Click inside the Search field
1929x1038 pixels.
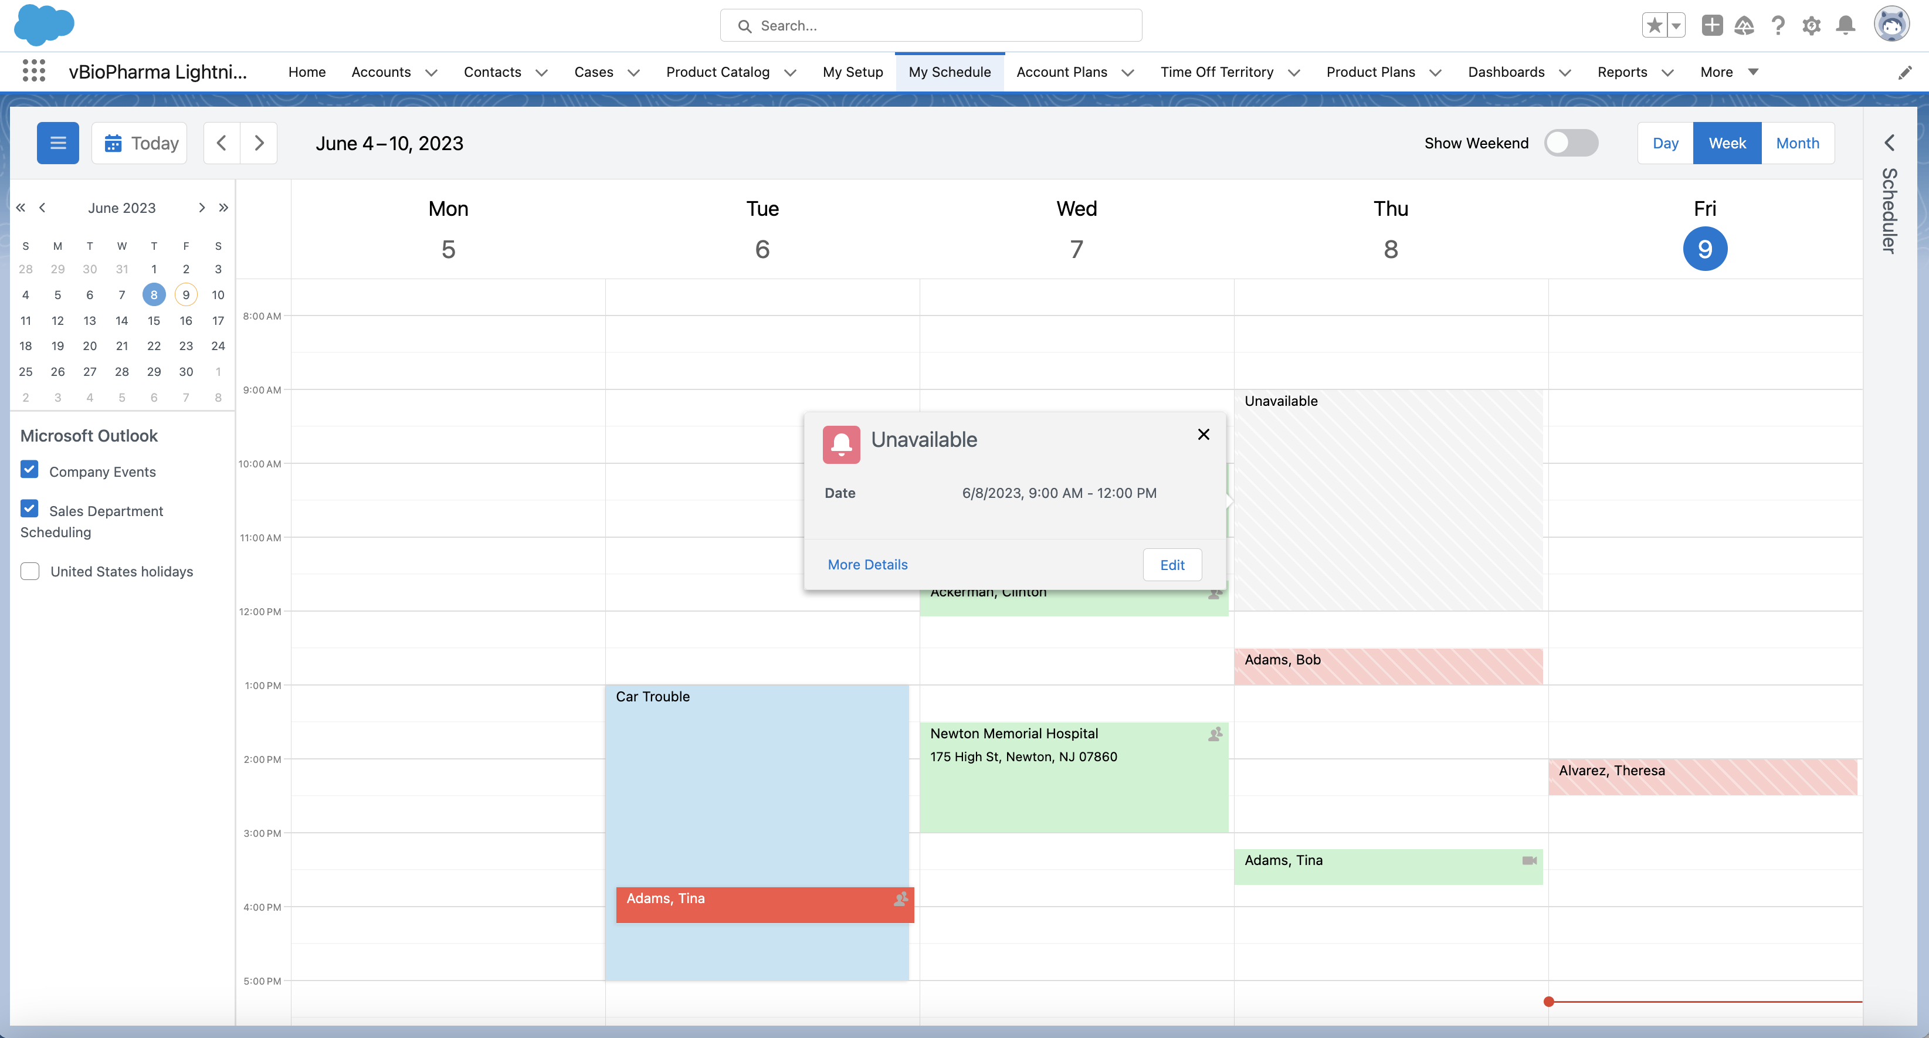coord(930,25)
